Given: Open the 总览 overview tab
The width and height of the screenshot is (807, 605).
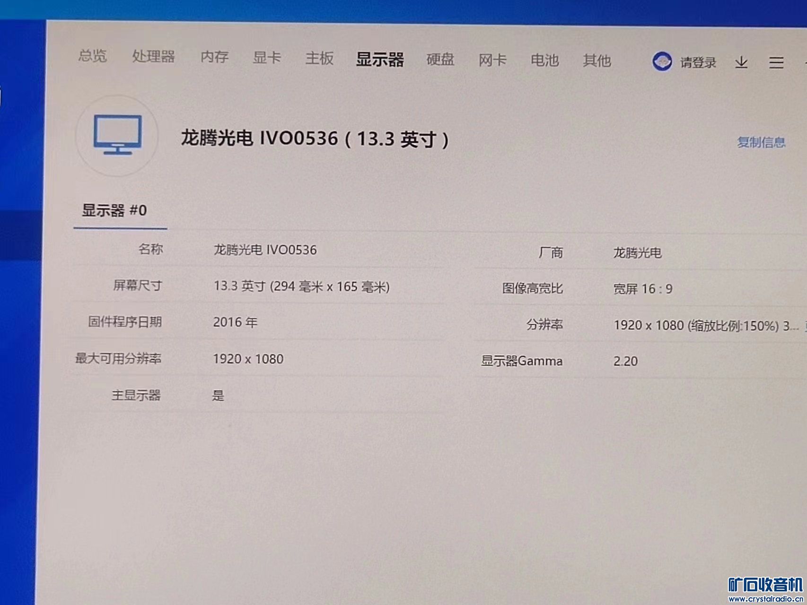Looking at the screenshot, I should [x=92, y=56].
